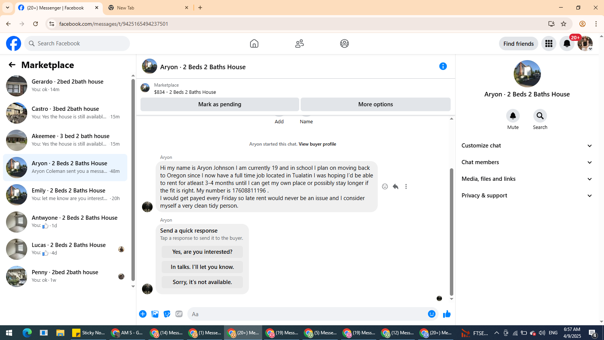Send quick reply "Sorry, it's not available."

click(202, 282)
